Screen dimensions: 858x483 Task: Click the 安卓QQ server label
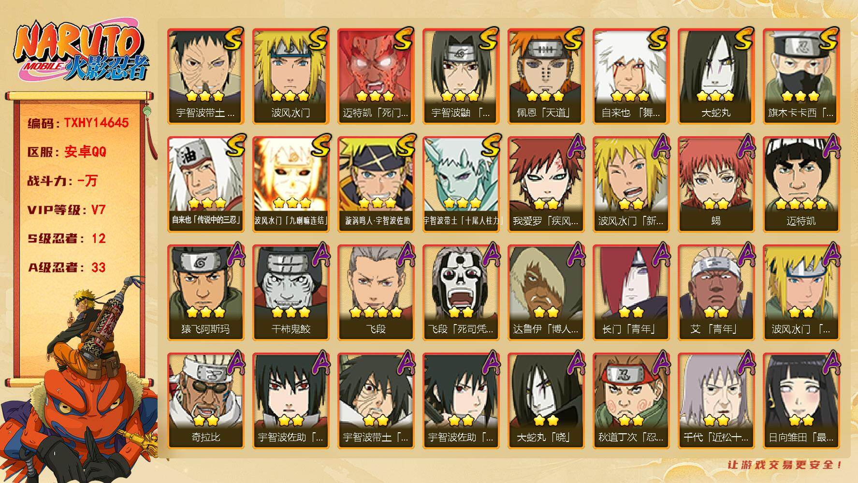85,152
